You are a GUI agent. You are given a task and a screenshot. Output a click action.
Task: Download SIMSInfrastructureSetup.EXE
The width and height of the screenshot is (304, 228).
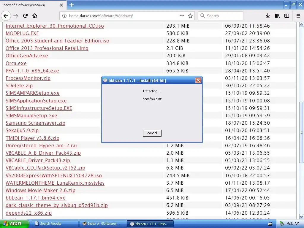click(x=39, y=108)
